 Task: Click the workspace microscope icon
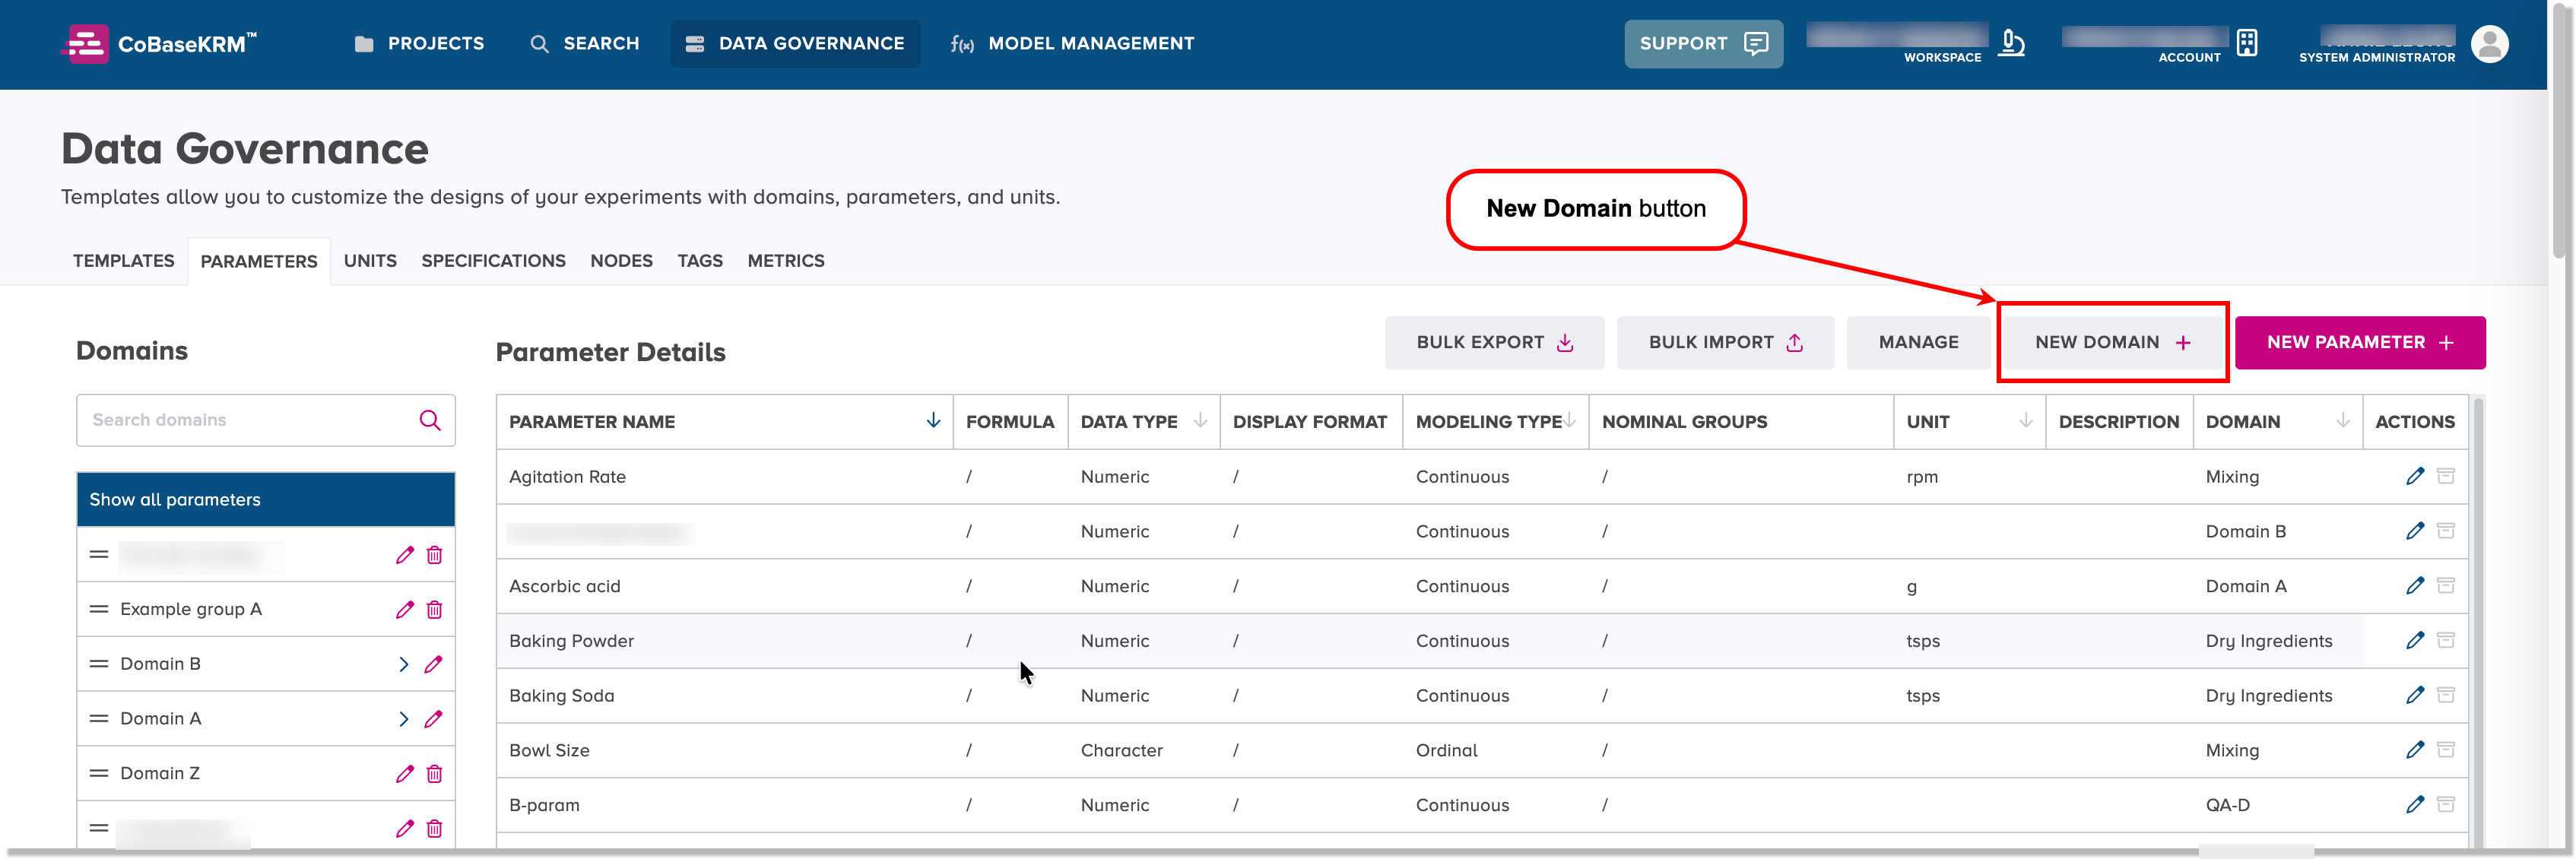2011,43
